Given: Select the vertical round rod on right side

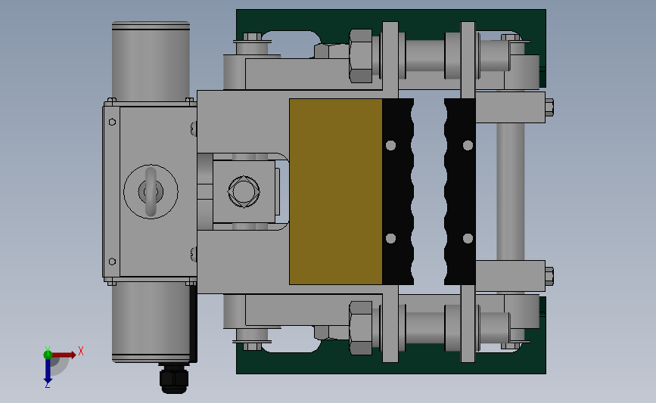Looking at the screenshot, I should coord(511,191).
